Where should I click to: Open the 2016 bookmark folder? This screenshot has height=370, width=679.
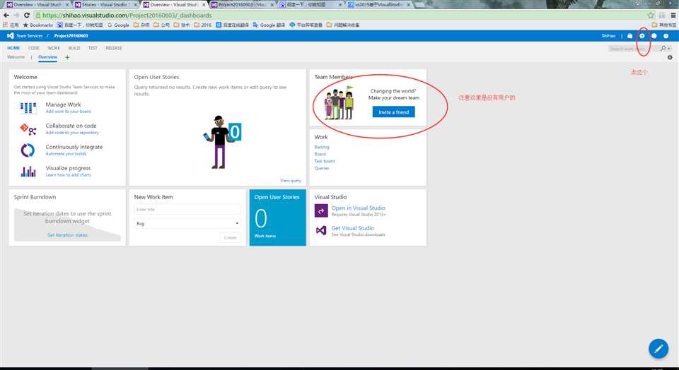tap(203, 25)
